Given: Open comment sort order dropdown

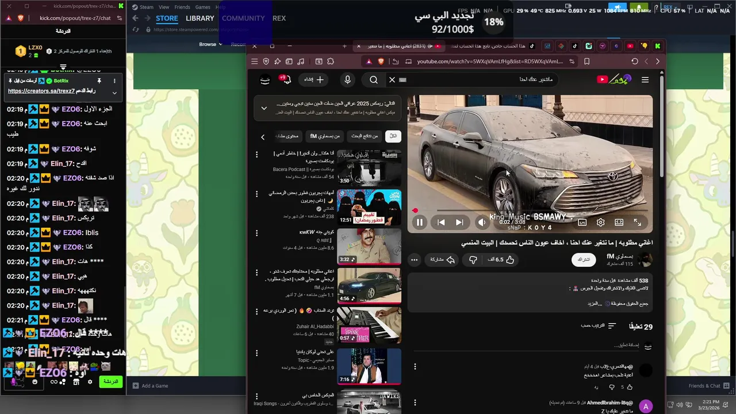Looking at the screenshot, I should 599,326.
